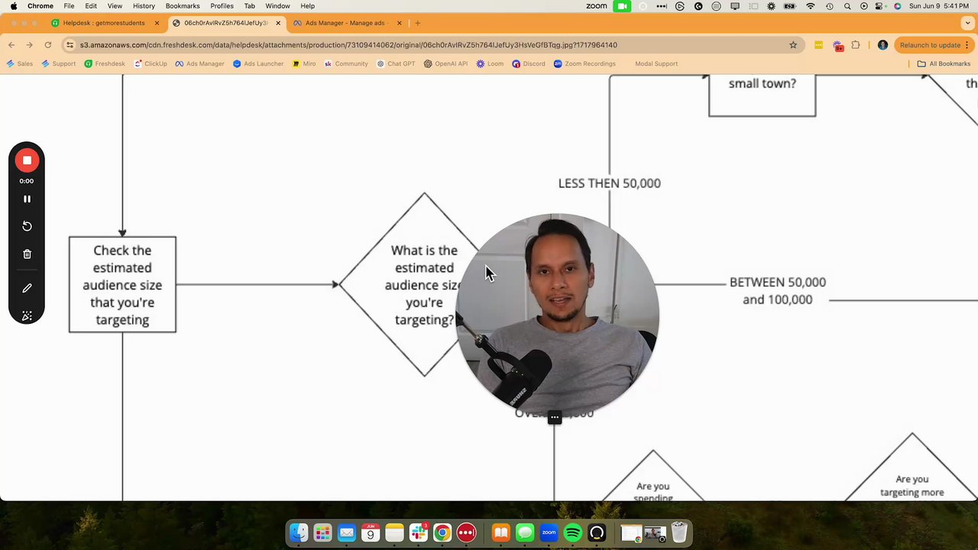978x550 pixels.
Task: Open the Loom bookmark
Action: click(x=490, y=64)
